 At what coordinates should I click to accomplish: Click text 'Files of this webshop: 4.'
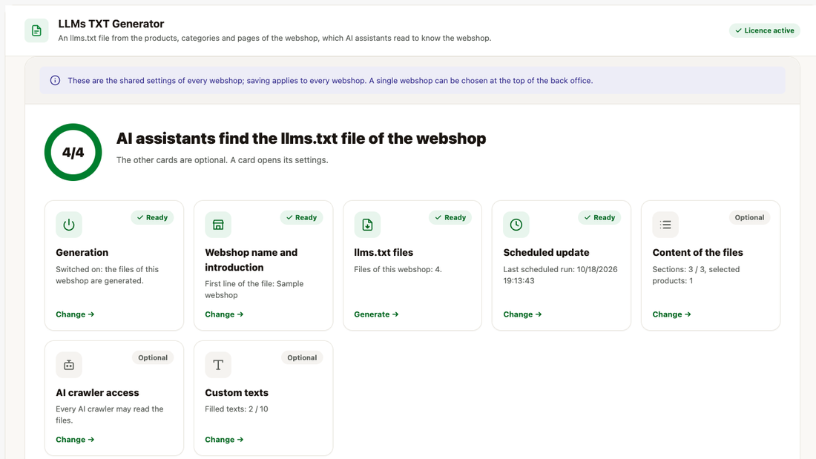tap(398, 270)
